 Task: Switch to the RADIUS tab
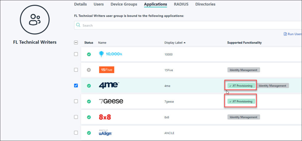181,4
